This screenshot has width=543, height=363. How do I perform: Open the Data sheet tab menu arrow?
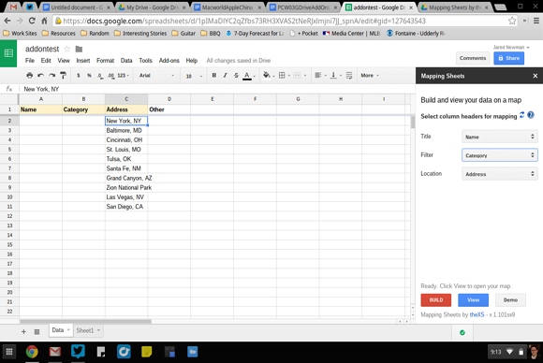68,329
